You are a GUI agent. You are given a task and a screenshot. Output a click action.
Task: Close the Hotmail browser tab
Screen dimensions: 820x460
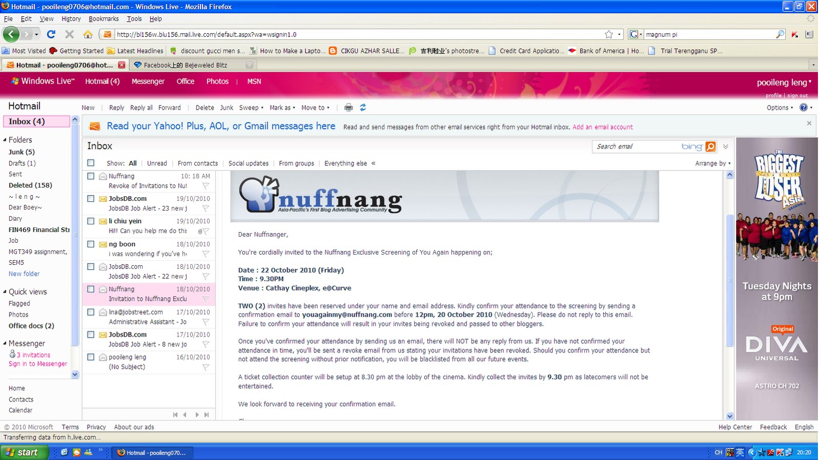pyautogui.click(x=121, y=65)
